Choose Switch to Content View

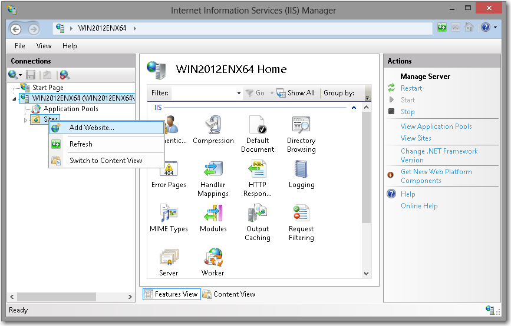[x=107, y=161]
